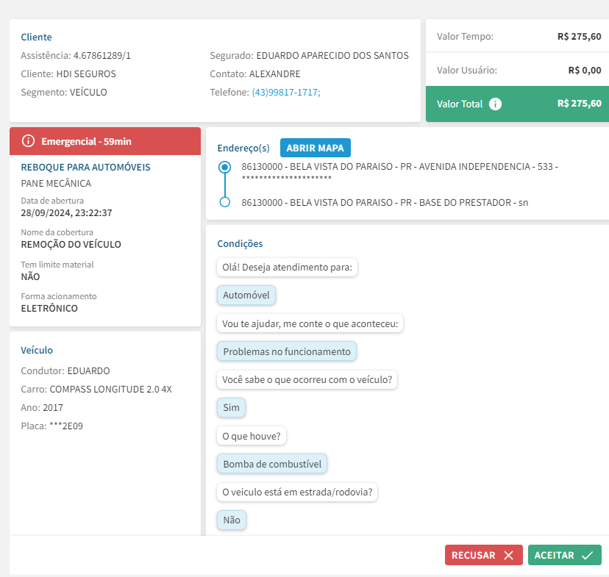The width and height of the screenshot is (609, 577).
Task: Click the origin address marker circle
Action: tap(225, 168)
